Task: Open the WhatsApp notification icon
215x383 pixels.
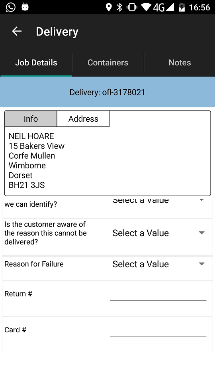Action: [x=11, y=7]
